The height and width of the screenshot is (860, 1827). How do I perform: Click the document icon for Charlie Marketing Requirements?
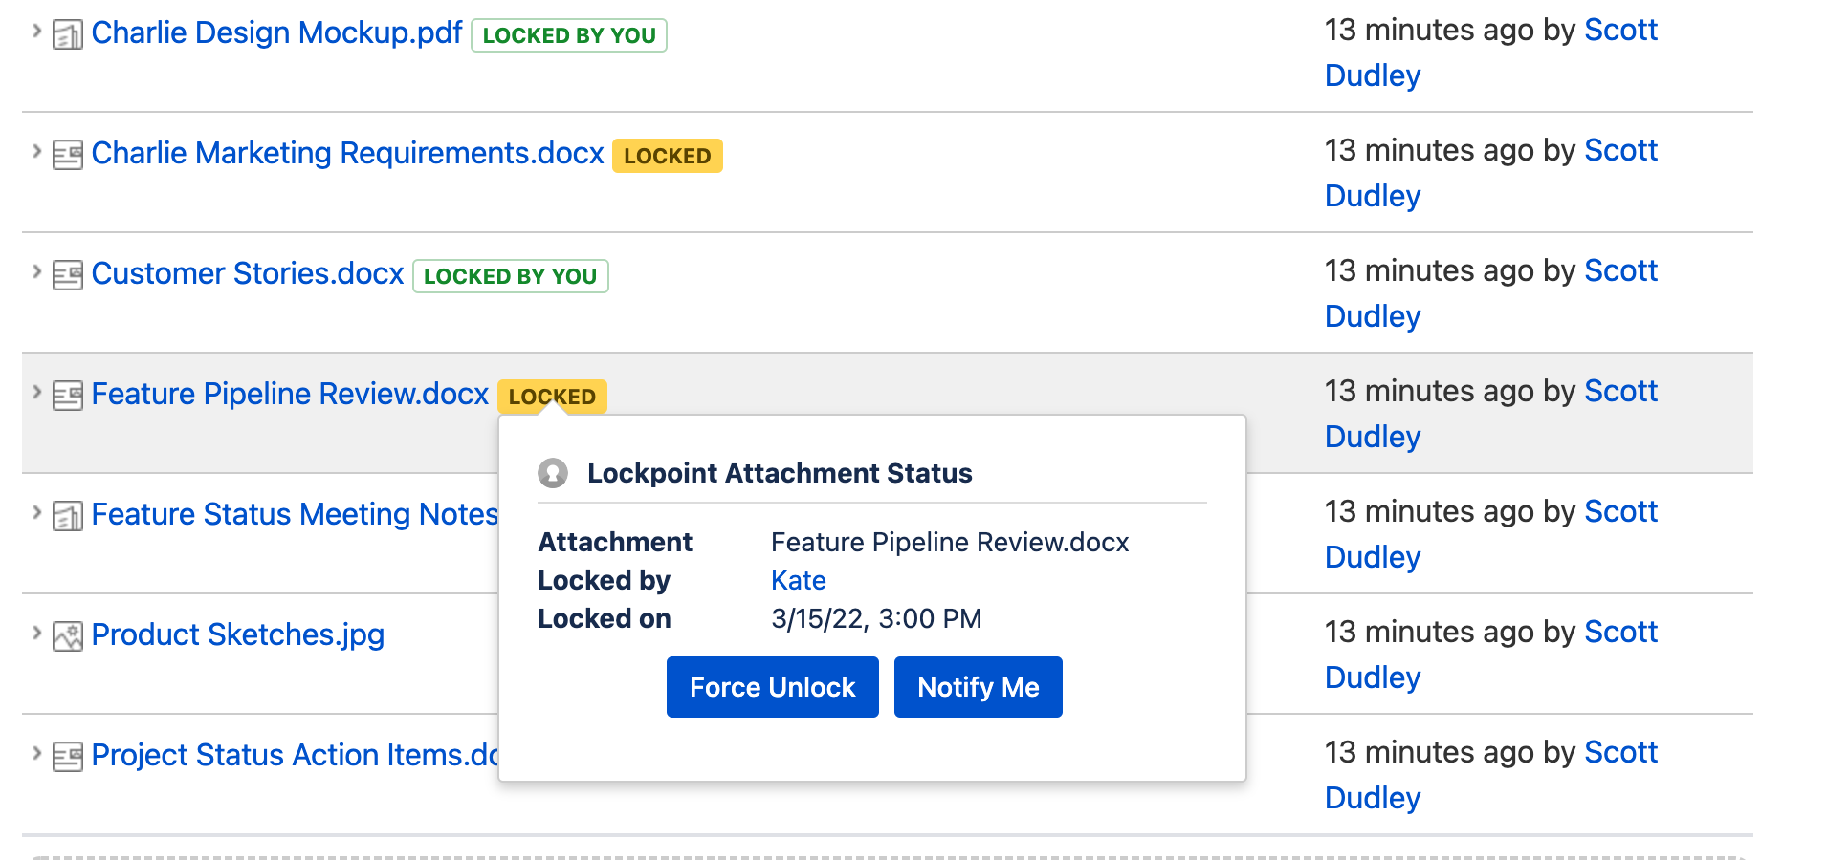pyautogui.click(x=67, y=155)
